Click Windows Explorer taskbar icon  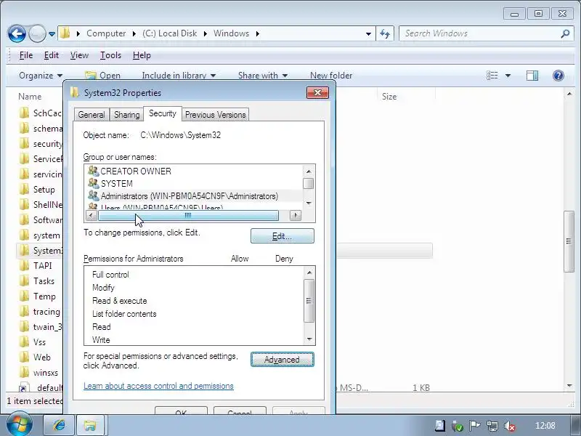[91, 426]
